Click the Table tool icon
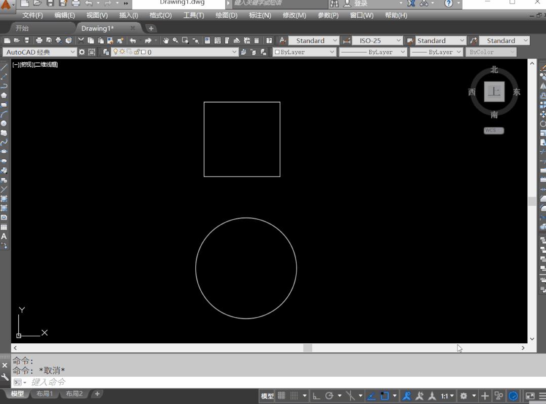Viewport: 546px width, 404px height. (4, 227)
